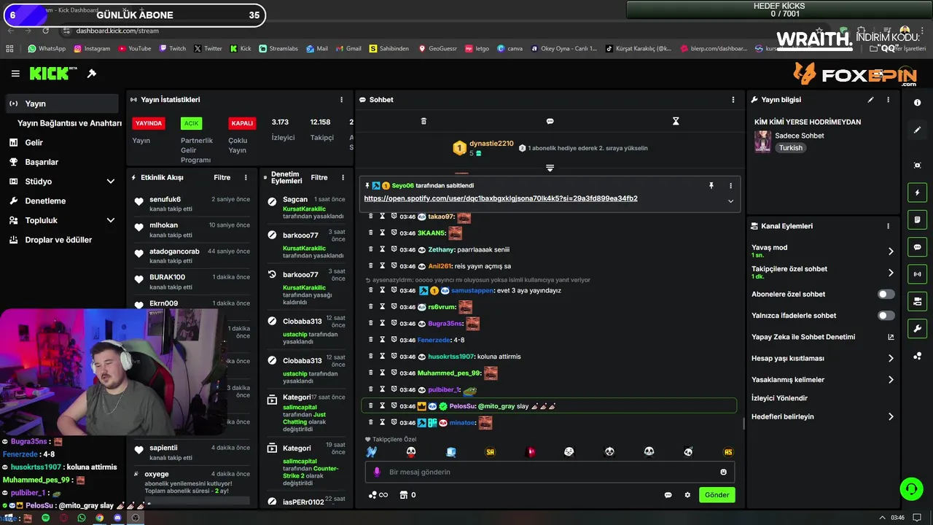
Task: Click the browser address bar dashboard.kick.com/stream
Action: tap(117, 31)
